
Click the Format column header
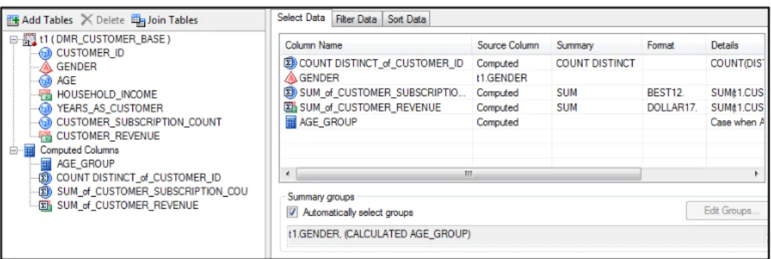pos(674,46)
